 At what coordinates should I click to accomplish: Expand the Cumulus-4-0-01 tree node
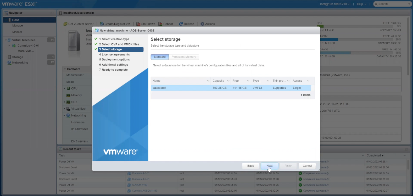(9, 46)
